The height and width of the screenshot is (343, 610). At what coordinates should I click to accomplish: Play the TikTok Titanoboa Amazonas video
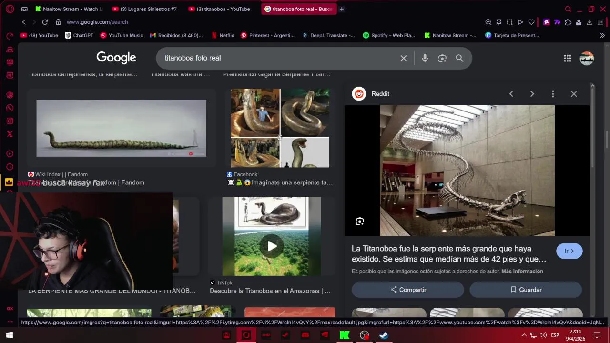(272, 246)
